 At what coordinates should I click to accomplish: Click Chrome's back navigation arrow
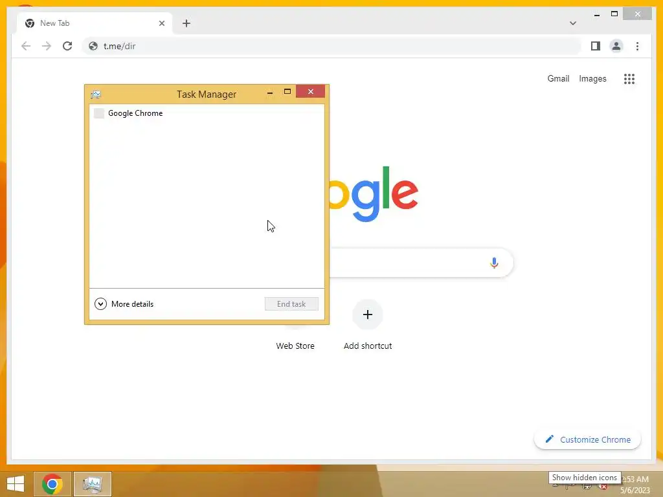tap(26, 46)
